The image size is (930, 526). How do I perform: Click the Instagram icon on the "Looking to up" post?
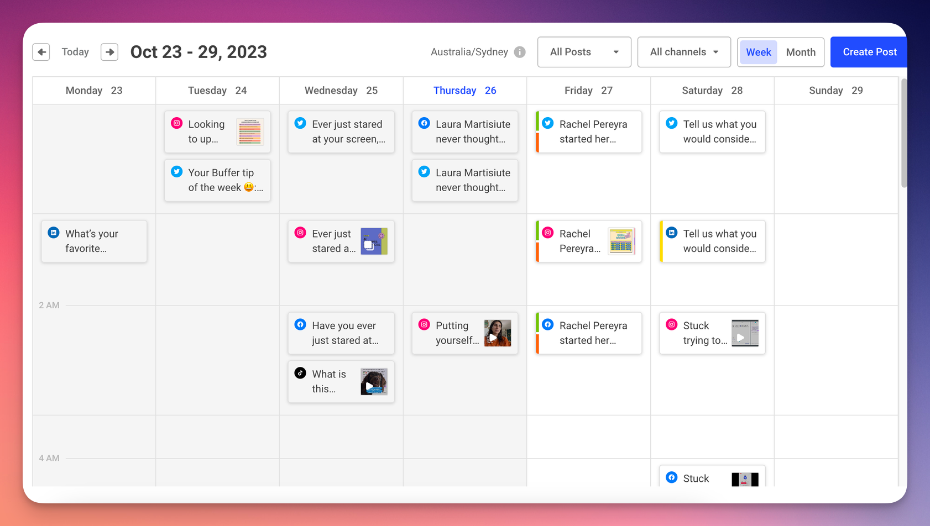[x=176, y=123]
